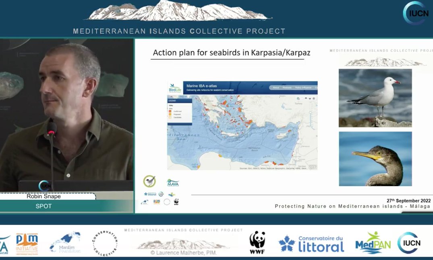Click the LEGEND panel header
Viewport: 433px width, 260px height.
pyautogui.click(x=180, y=100)
